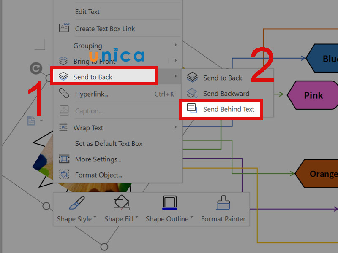Image resolution: width=338 pixels, height=253 pixels.
Task: Click the Bring to Front layers icon
Action: pyautogui.click(x=63, y=61)
